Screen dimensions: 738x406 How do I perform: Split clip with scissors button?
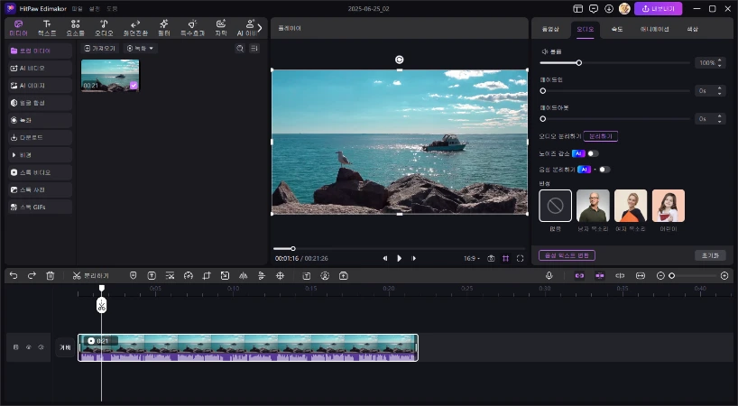click(x=91, y=276)
